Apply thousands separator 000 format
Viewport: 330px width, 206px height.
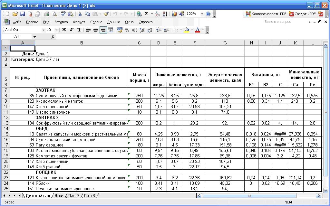coord(135,30)
